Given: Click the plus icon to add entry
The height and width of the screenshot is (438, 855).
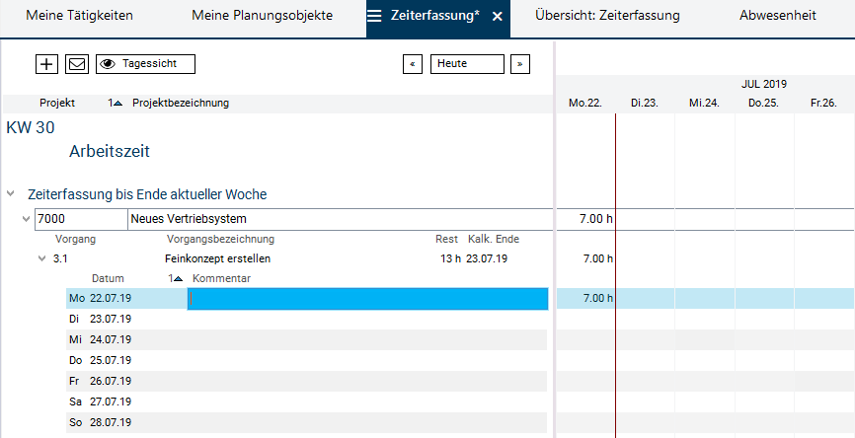Looking at the screenshot, I should click(x=46, y=64).
